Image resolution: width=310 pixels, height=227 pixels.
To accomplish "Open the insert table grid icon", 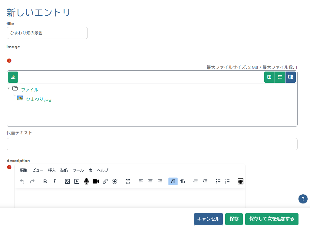I will click(240, 181).
